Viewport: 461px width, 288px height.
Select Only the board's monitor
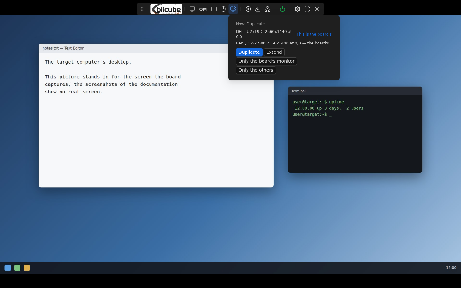click(x=266, y=61)
